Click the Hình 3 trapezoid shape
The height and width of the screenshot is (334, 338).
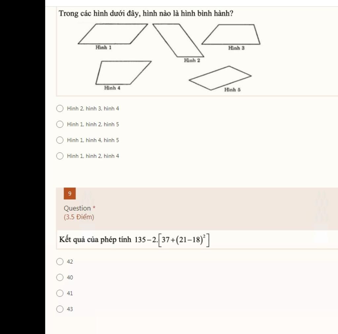(231, 35)
